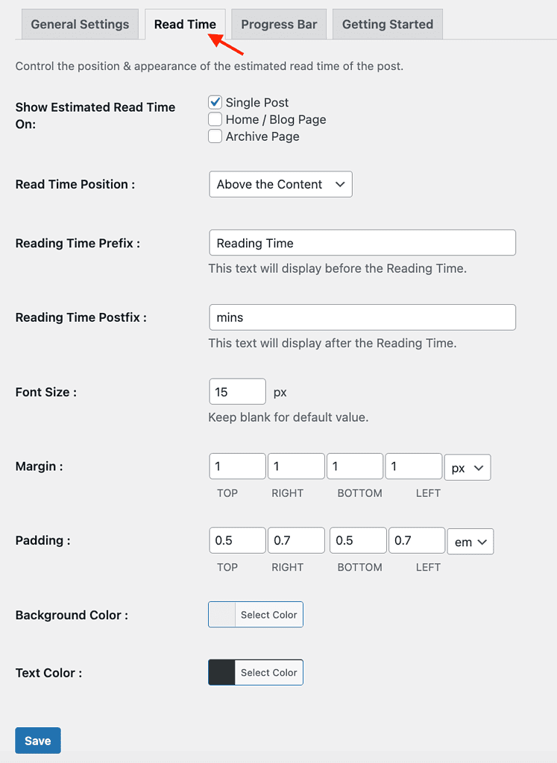557x763 pixels.
Task: Click the Font Size field showing 15
Action: 237,391
